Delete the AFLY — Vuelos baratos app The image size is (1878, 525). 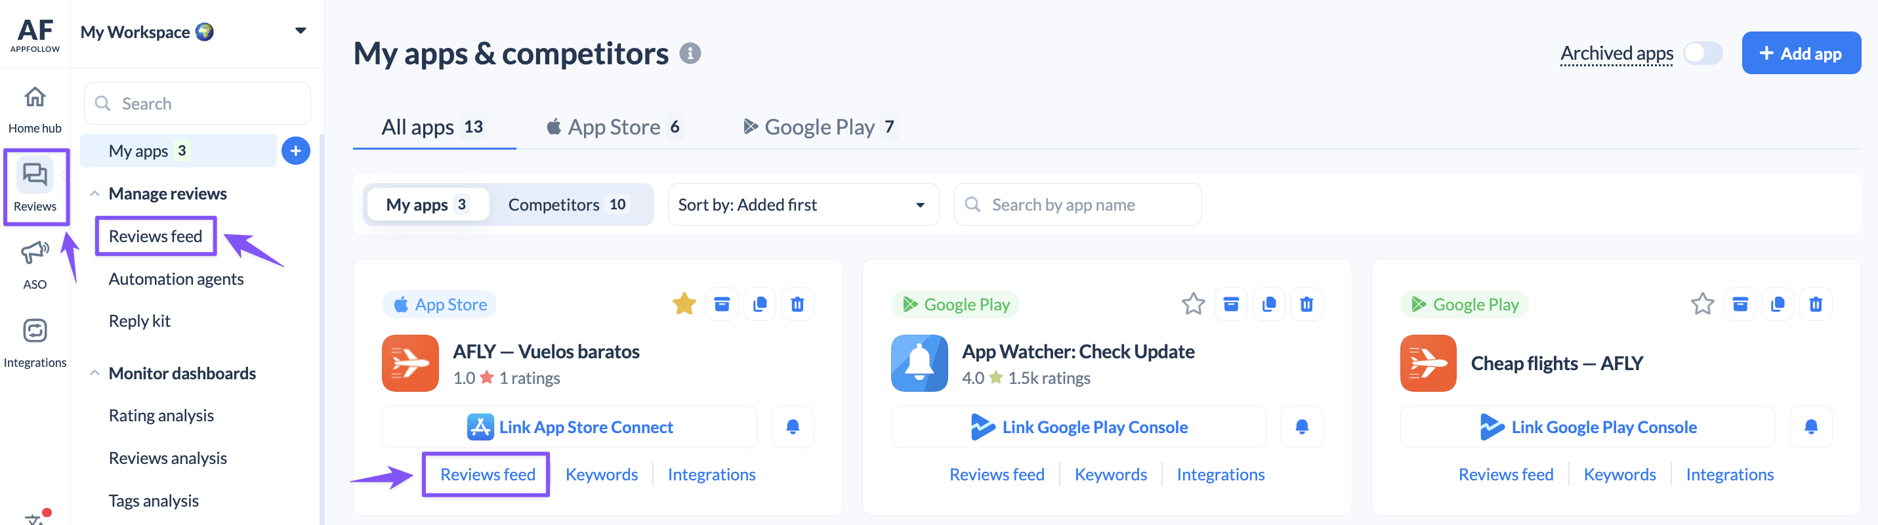click(797, 304)
